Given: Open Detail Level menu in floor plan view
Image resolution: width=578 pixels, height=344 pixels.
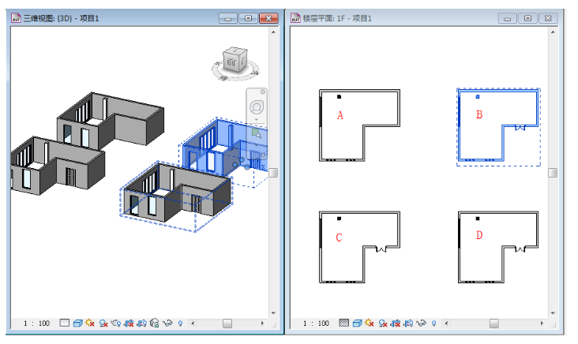Looking at the screenshot, I should (344, 323).
